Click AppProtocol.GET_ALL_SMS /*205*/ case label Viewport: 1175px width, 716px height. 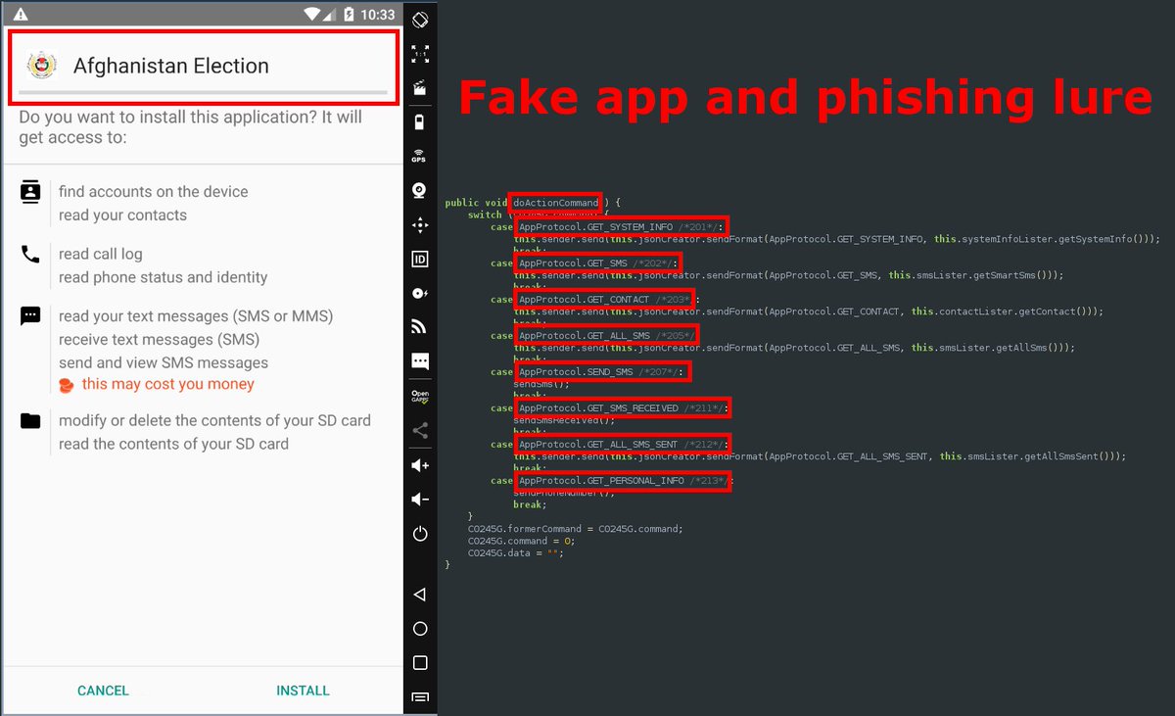point(606,335)
